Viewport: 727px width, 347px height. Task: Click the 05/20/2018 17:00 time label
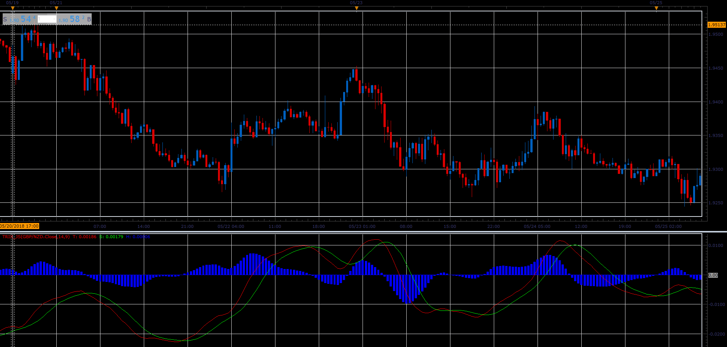point(19,226)
